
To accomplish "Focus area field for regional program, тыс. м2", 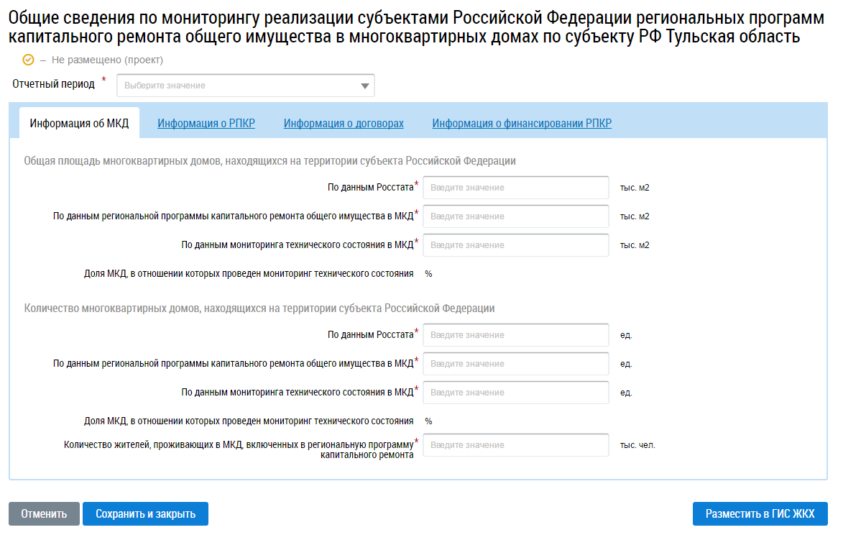I will click(x=515, y=216).
